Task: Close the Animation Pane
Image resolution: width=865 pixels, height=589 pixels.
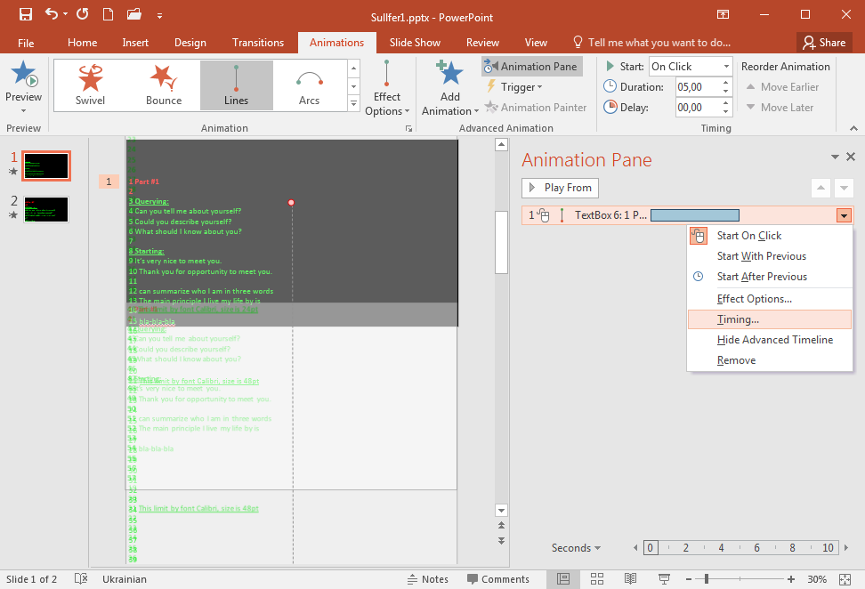Action: click(851, 157)
